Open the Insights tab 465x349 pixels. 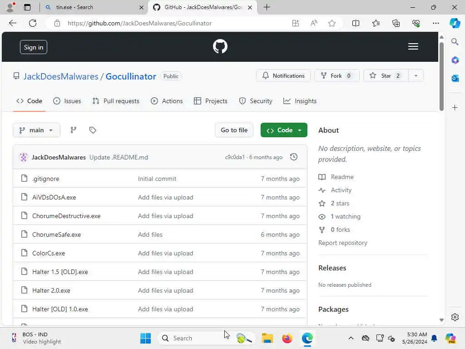pyautogui.click(x=300, y=101)
